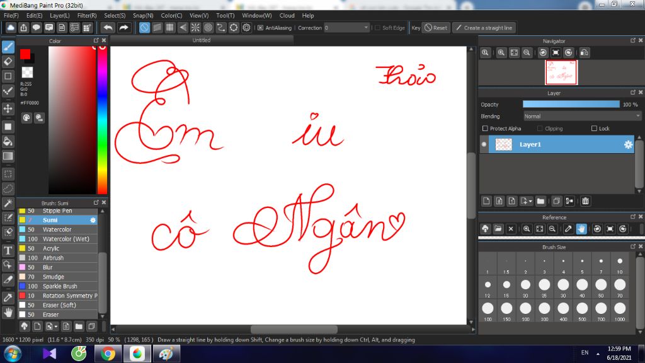
Task: Select the Lasso tool
Action: [8, 188]
